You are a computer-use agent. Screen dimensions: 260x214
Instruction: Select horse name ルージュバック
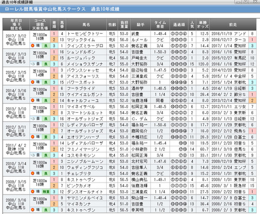pyautogui.click(x=81, y=58)
